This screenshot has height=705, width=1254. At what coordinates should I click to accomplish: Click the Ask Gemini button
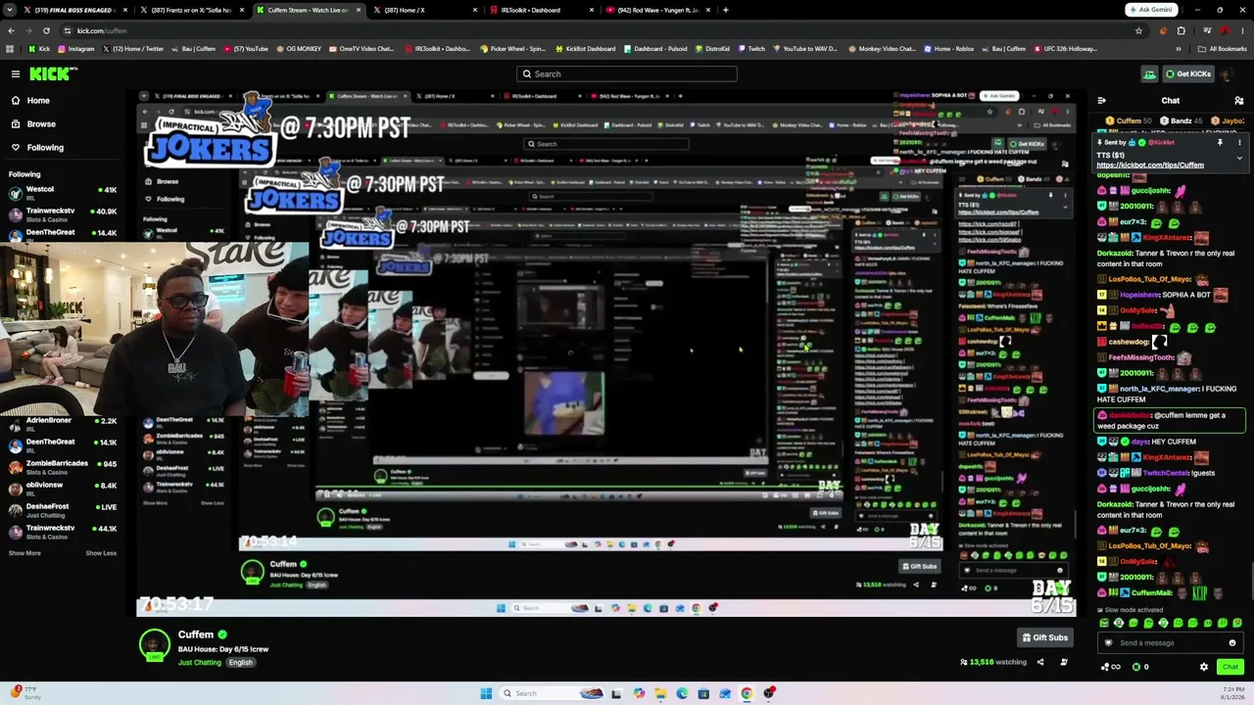pos(1151,10)
